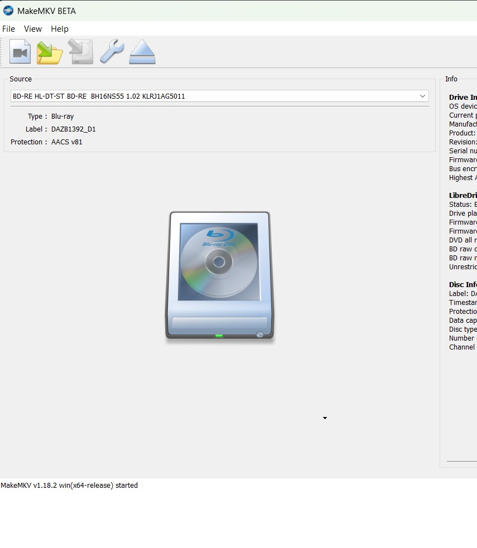477x548 pixels.
Task: Click the green activity LED on the drive graphic
Action: [x=219, y=336]
